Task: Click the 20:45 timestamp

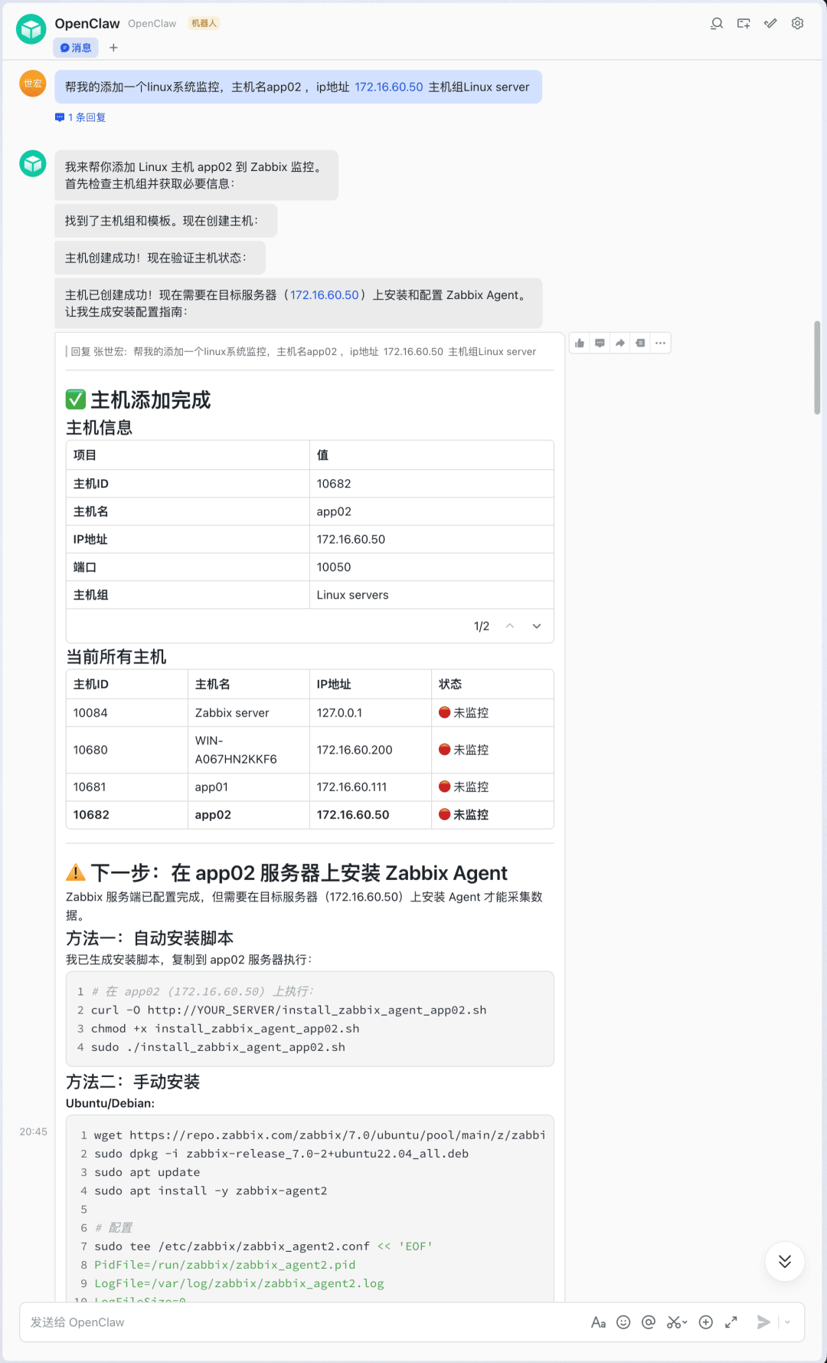Action: point(34,1131)
